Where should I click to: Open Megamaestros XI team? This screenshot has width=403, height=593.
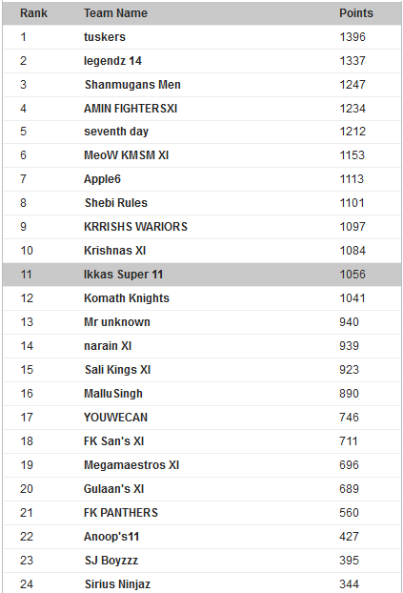tap(131, 465)
